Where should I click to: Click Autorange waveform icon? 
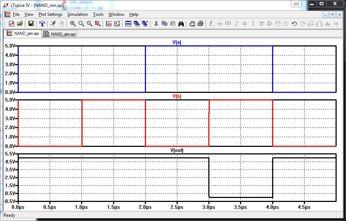point(109,24)
